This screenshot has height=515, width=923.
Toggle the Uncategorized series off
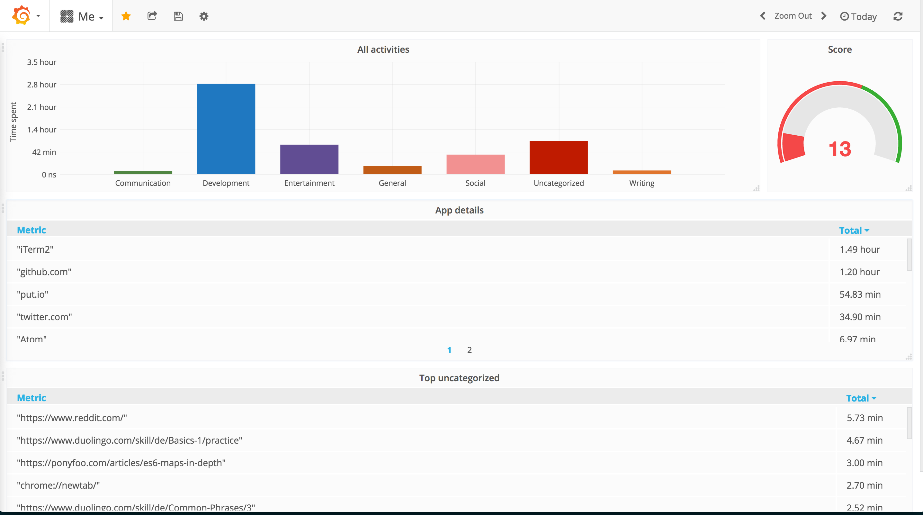coord(558,183)
